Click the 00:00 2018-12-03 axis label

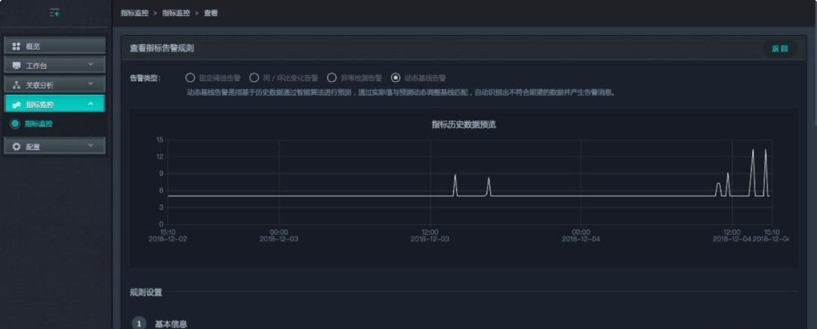click(279, 235)
